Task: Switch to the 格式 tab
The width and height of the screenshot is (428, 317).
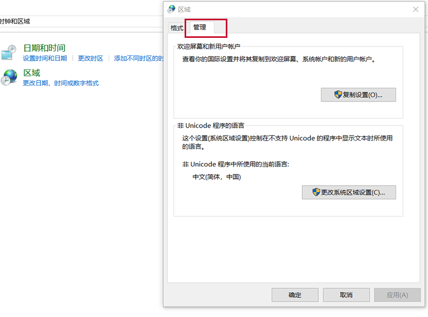Action: coord(177,28)
